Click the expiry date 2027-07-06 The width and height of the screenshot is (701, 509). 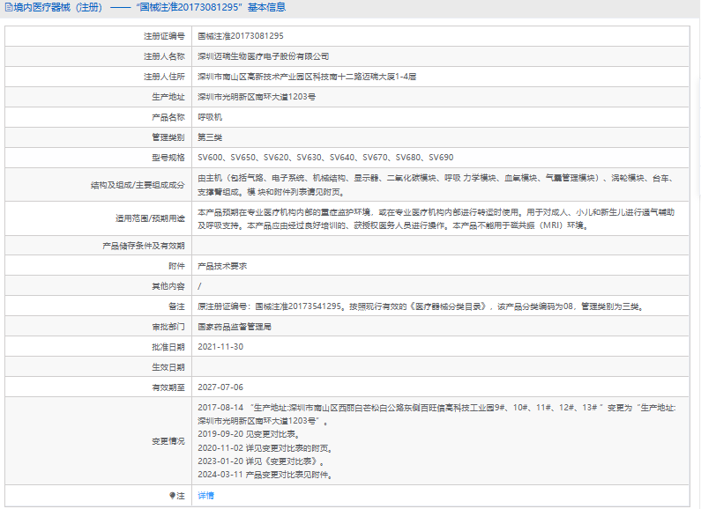220,387
